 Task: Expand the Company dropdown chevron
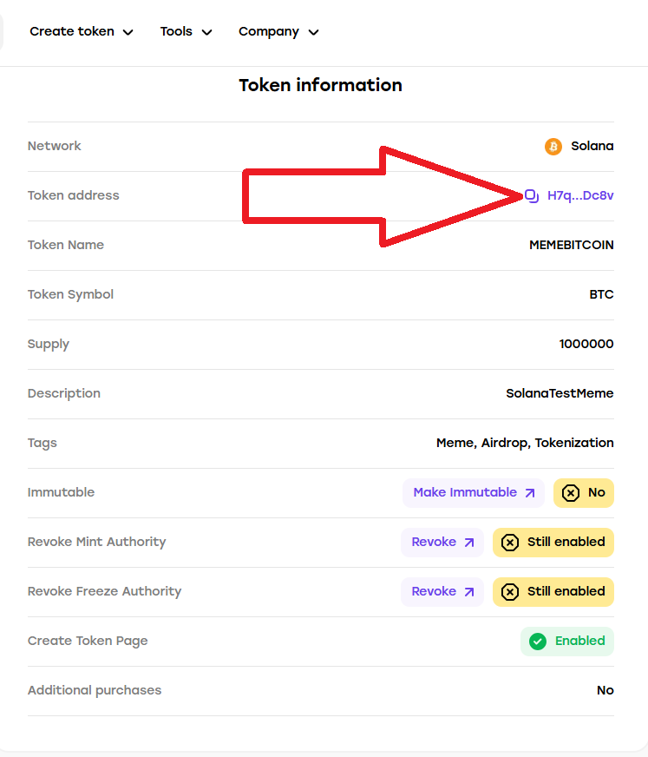click(x=314, y=32)
